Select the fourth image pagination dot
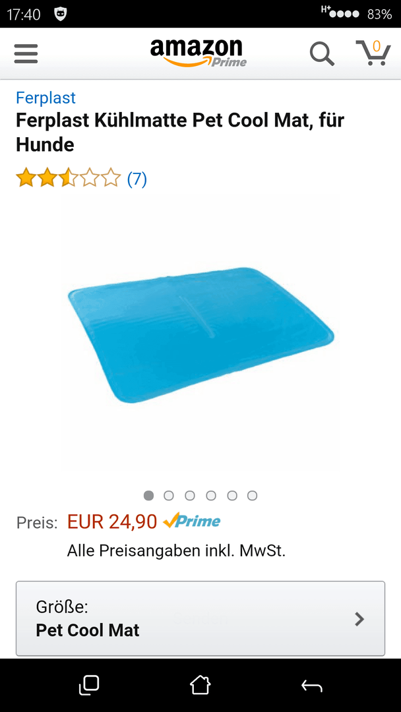Image resolution: width=401 pixels, height=712 pixels. tap(210, 495)
